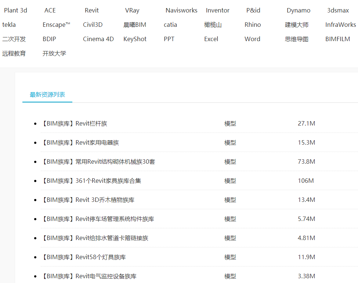358x283 pixels.
Task: Click the 3.38M file size
Action: [x=306, y=276]
